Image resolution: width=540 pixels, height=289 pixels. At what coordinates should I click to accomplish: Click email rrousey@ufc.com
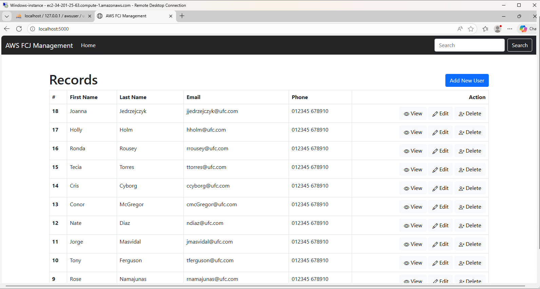point(207,149)
